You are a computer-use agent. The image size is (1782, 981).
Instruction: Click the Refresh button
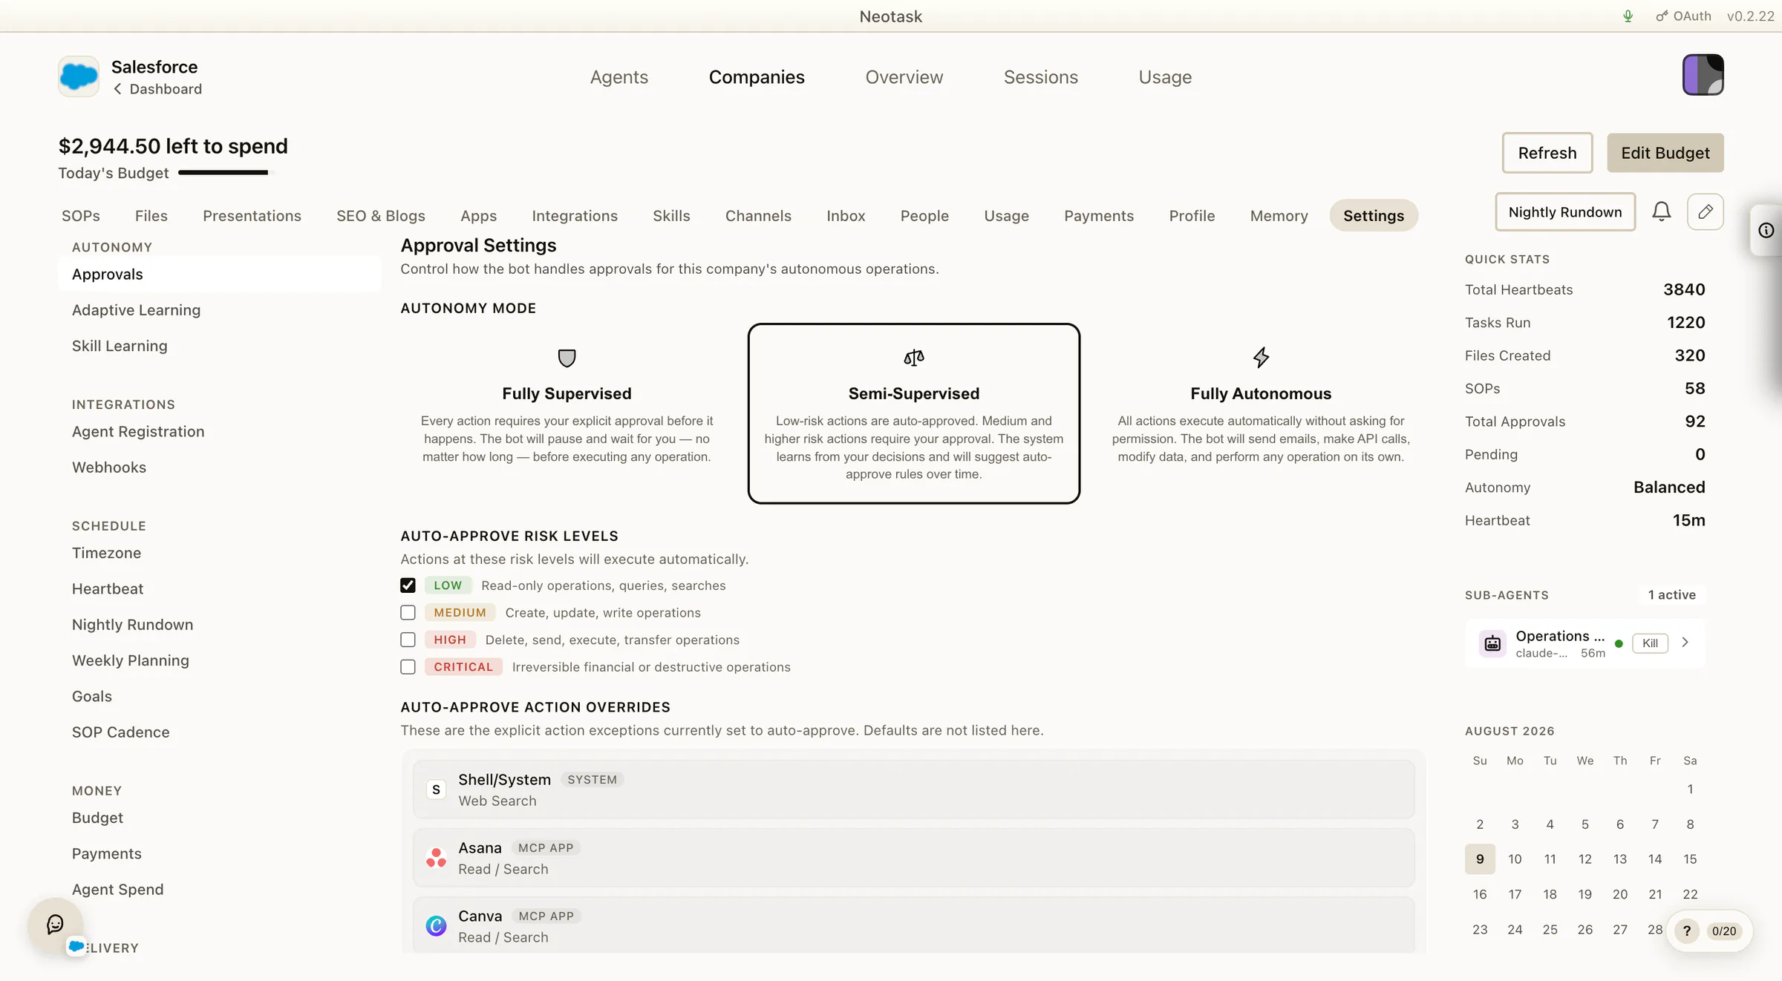pos(1547,153)
